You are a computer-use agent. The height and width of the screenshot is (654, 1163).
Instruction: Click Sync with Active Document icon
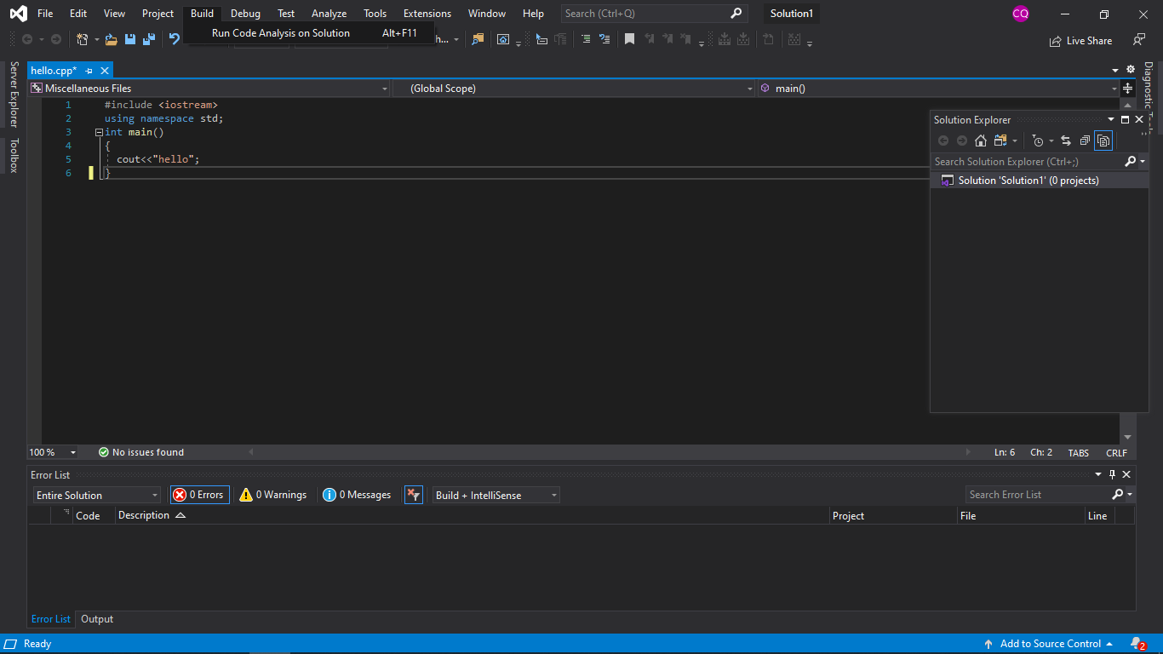(x=1065, y=141)
